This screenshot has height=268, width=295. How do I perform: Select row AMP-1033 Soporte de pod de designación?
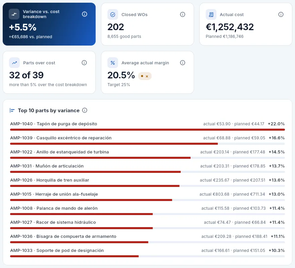point(147,253)
